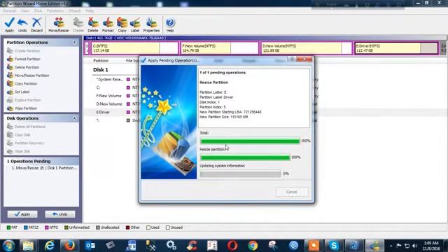Open the Disk menu
The width and height of the screenshot is (448, 252).
click(38, 11)
